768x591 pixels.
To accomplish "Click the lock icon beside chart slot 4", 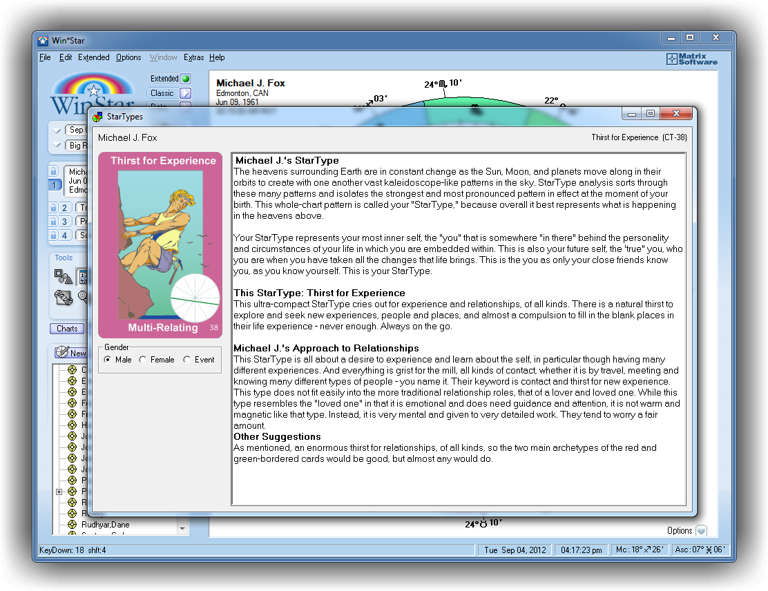I will pos(53,235).
